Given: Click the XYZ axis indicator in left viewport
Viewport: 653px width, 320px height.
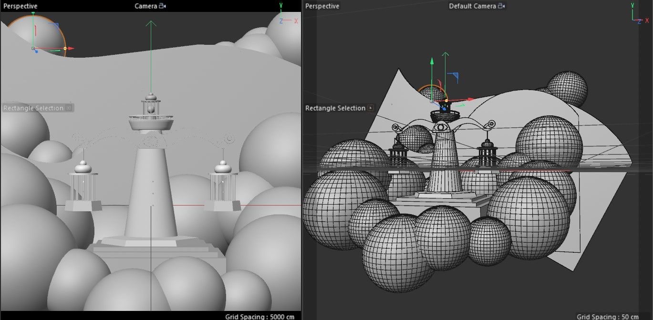Looking at the screenshot, I should [287, 14].
